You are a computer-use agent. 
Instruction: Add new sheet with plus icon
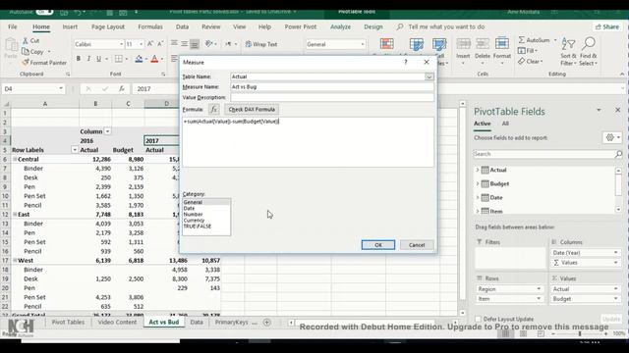[x=266, y=323]
